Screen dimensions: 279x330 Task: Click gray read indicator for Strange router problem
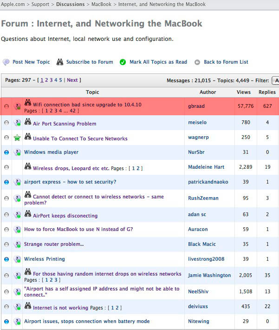pyautogui.click(x=6, y=244)
